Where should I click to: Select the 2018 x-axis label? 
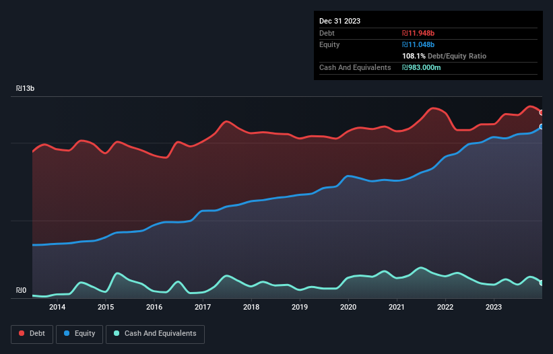click(251, 307)
